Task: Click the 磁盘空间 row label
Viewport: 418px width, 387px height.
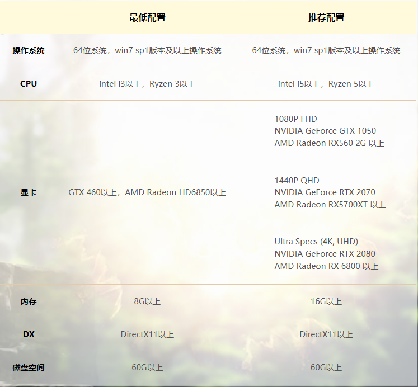Action: pyautogui.click(x=29, y=367)
